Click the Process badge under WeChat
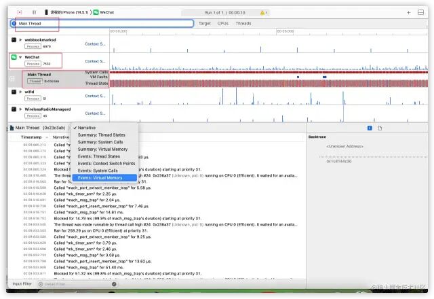 (x=33, y=64)
